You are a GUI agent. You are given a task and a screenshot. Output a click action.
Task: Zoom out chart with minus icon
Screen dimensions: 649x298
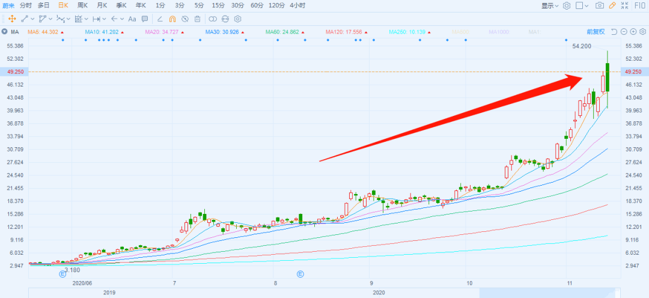624,31
